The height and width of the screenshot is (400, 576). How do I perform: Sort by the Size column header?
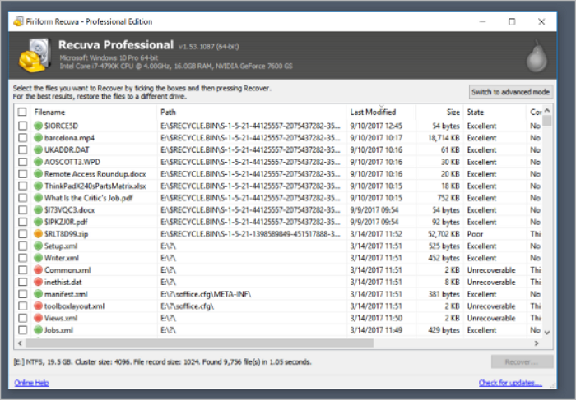[439, 113]
